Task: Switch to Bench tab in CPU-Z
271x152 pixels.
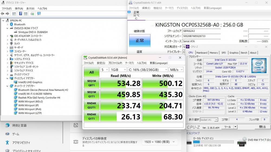Action: [244, 53]
